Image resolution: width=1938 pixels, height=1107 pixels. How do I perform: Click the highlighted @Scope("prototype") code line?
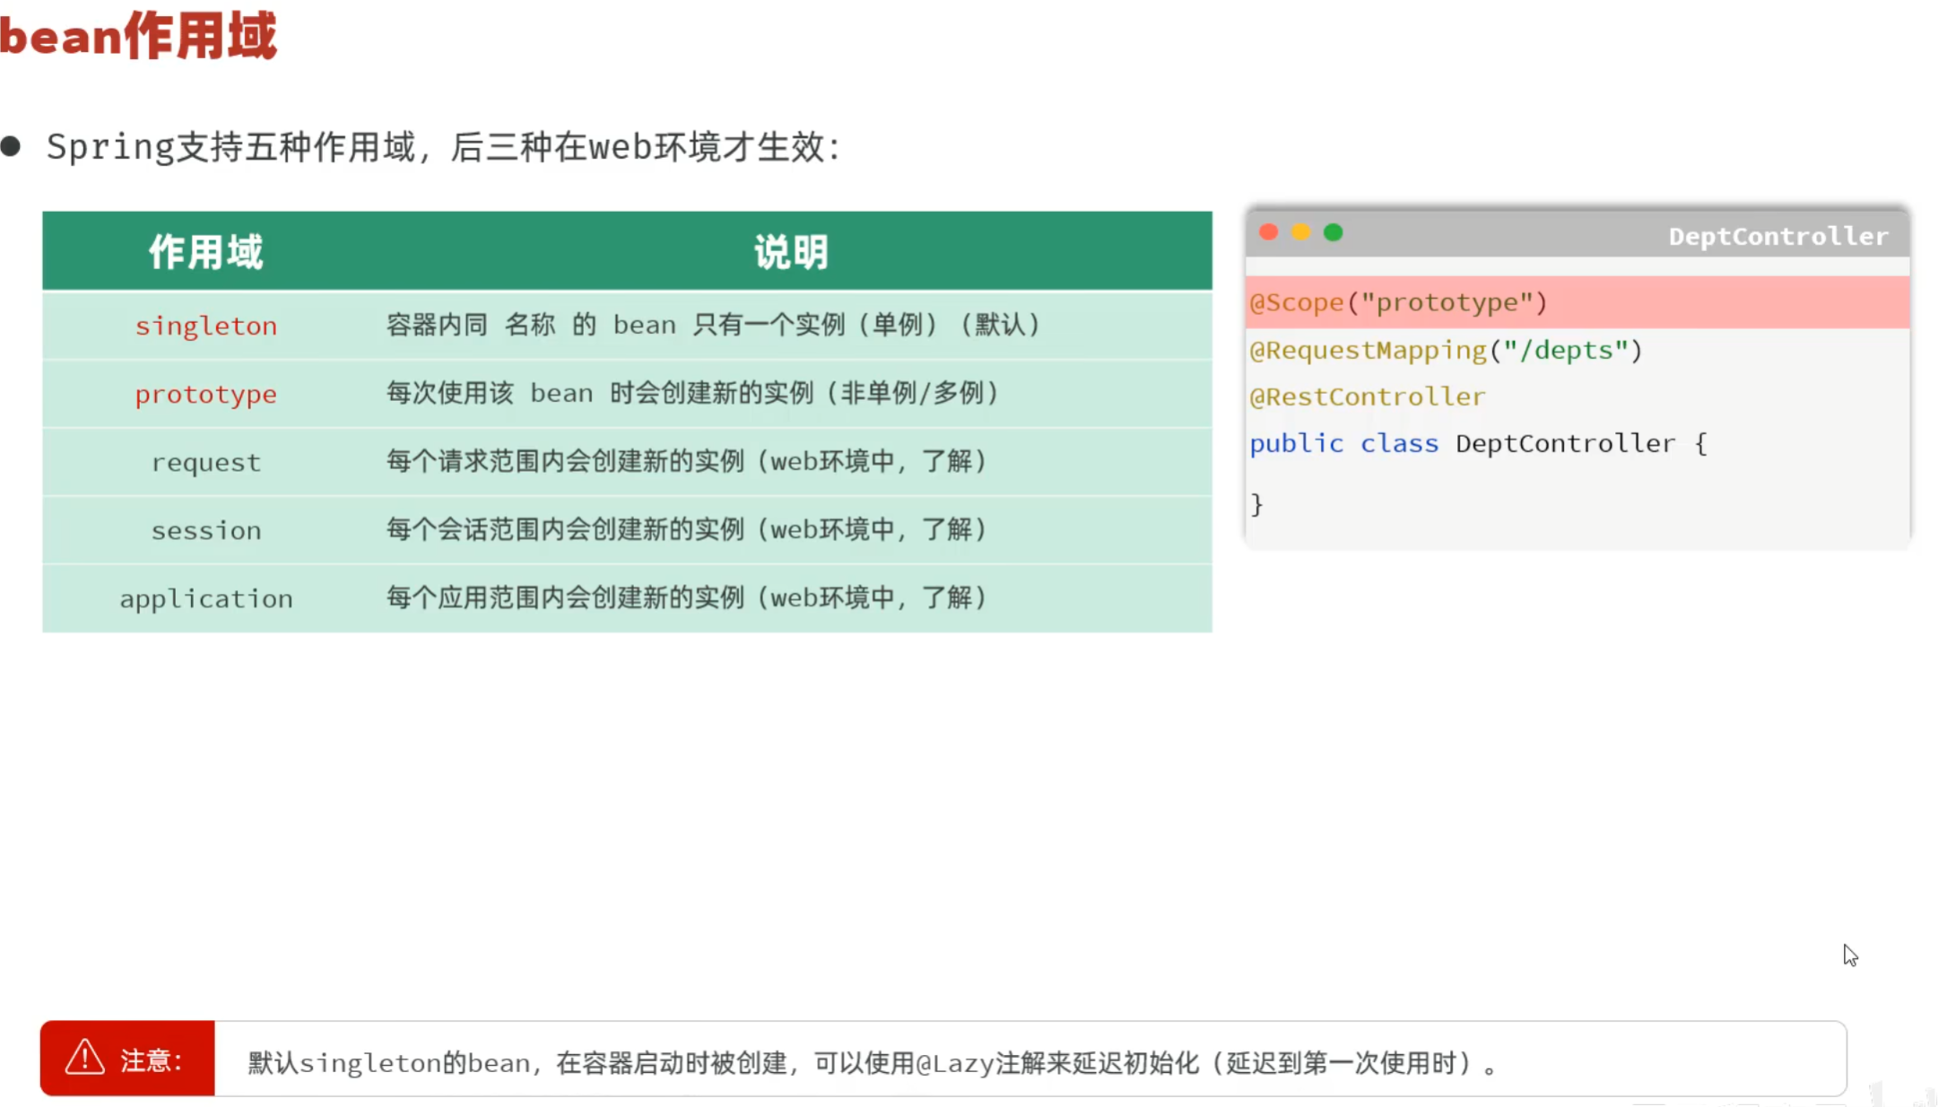click(x=1398, y=302)
